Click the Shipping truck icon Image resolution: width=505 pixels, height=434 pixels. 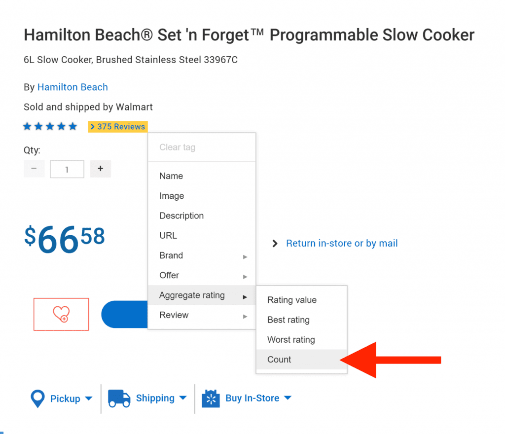pos(119,398)
